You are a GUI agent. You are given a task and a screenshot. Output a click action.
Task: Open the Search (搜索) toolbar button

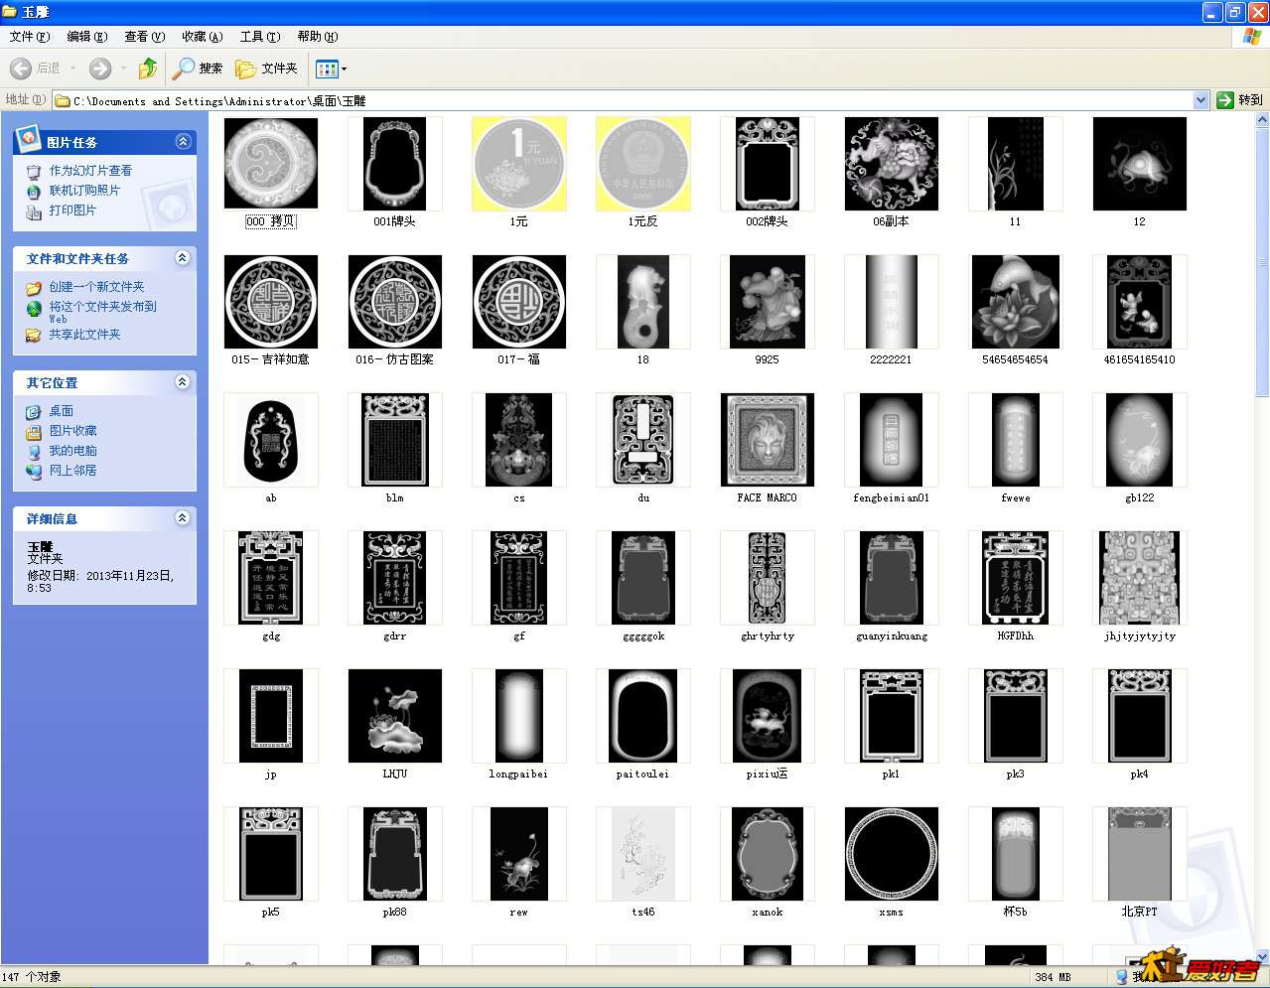click(x=198, y=69)
